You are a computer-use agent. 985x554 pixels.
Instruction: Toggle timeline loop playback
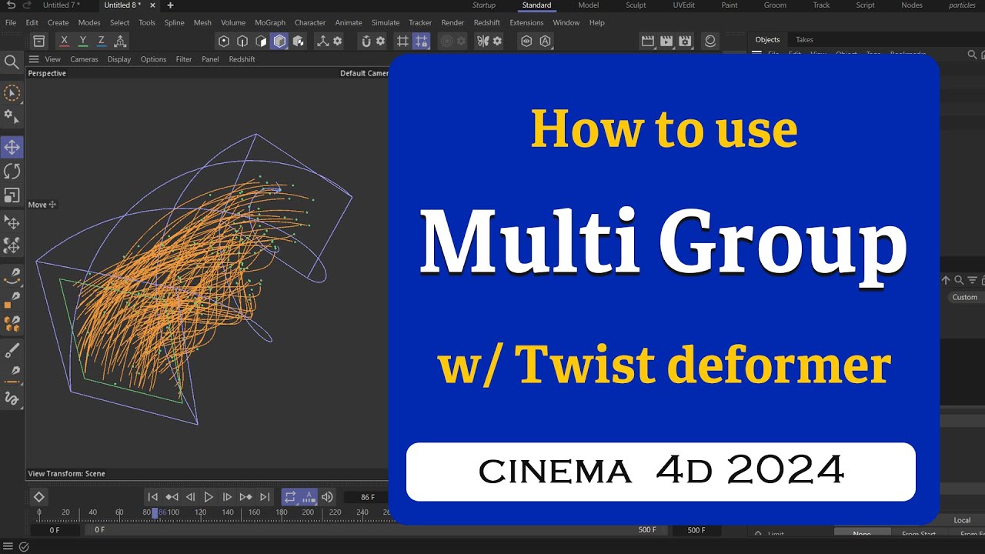[x=290, y=497]
